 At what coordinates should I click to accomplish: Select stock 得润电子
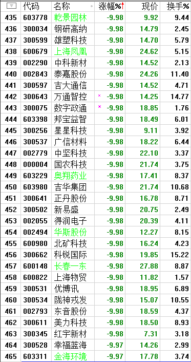71,221
